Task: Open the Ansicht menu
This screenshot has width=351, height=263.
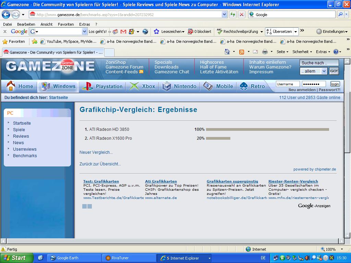Action: click(x=46, y=24)
